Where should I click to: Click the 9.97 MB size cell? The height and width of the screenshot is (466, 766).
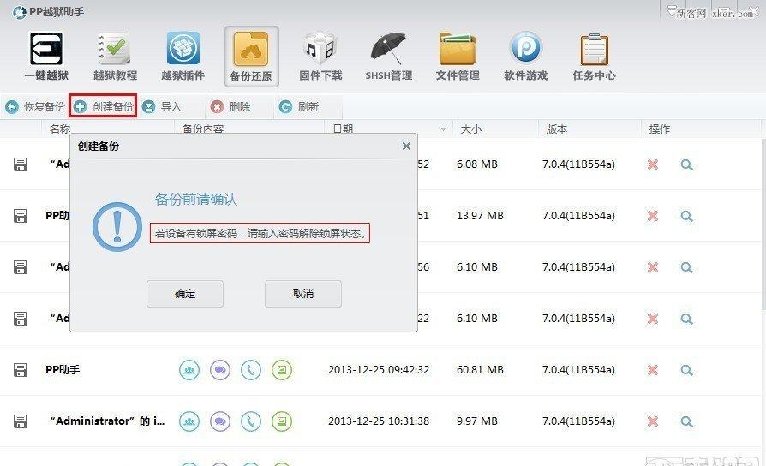click(x=476, y=421)
